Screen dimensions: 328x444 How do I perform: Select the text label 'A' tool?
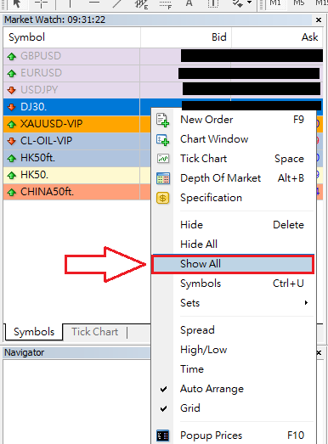tap(189, 3)
